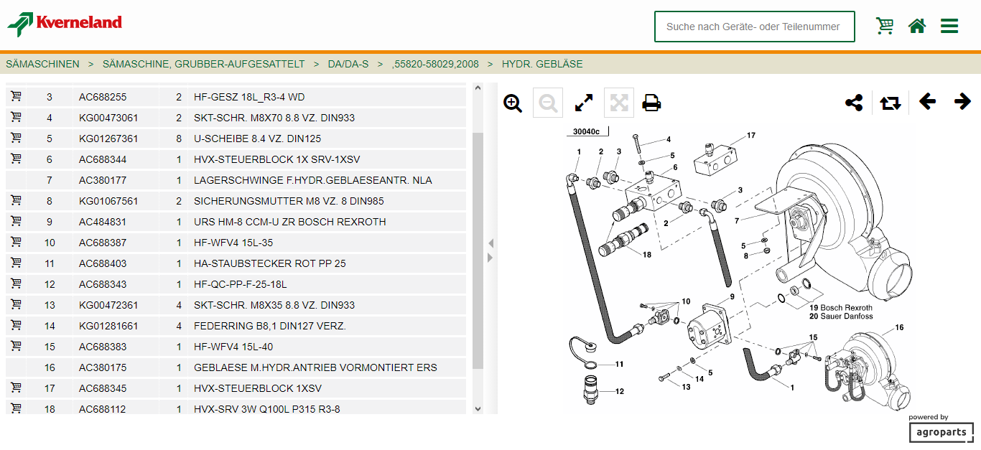Collapse the parts list panel splitter
The width and height of the screenshot is (981, 450).
pos(490,243)
